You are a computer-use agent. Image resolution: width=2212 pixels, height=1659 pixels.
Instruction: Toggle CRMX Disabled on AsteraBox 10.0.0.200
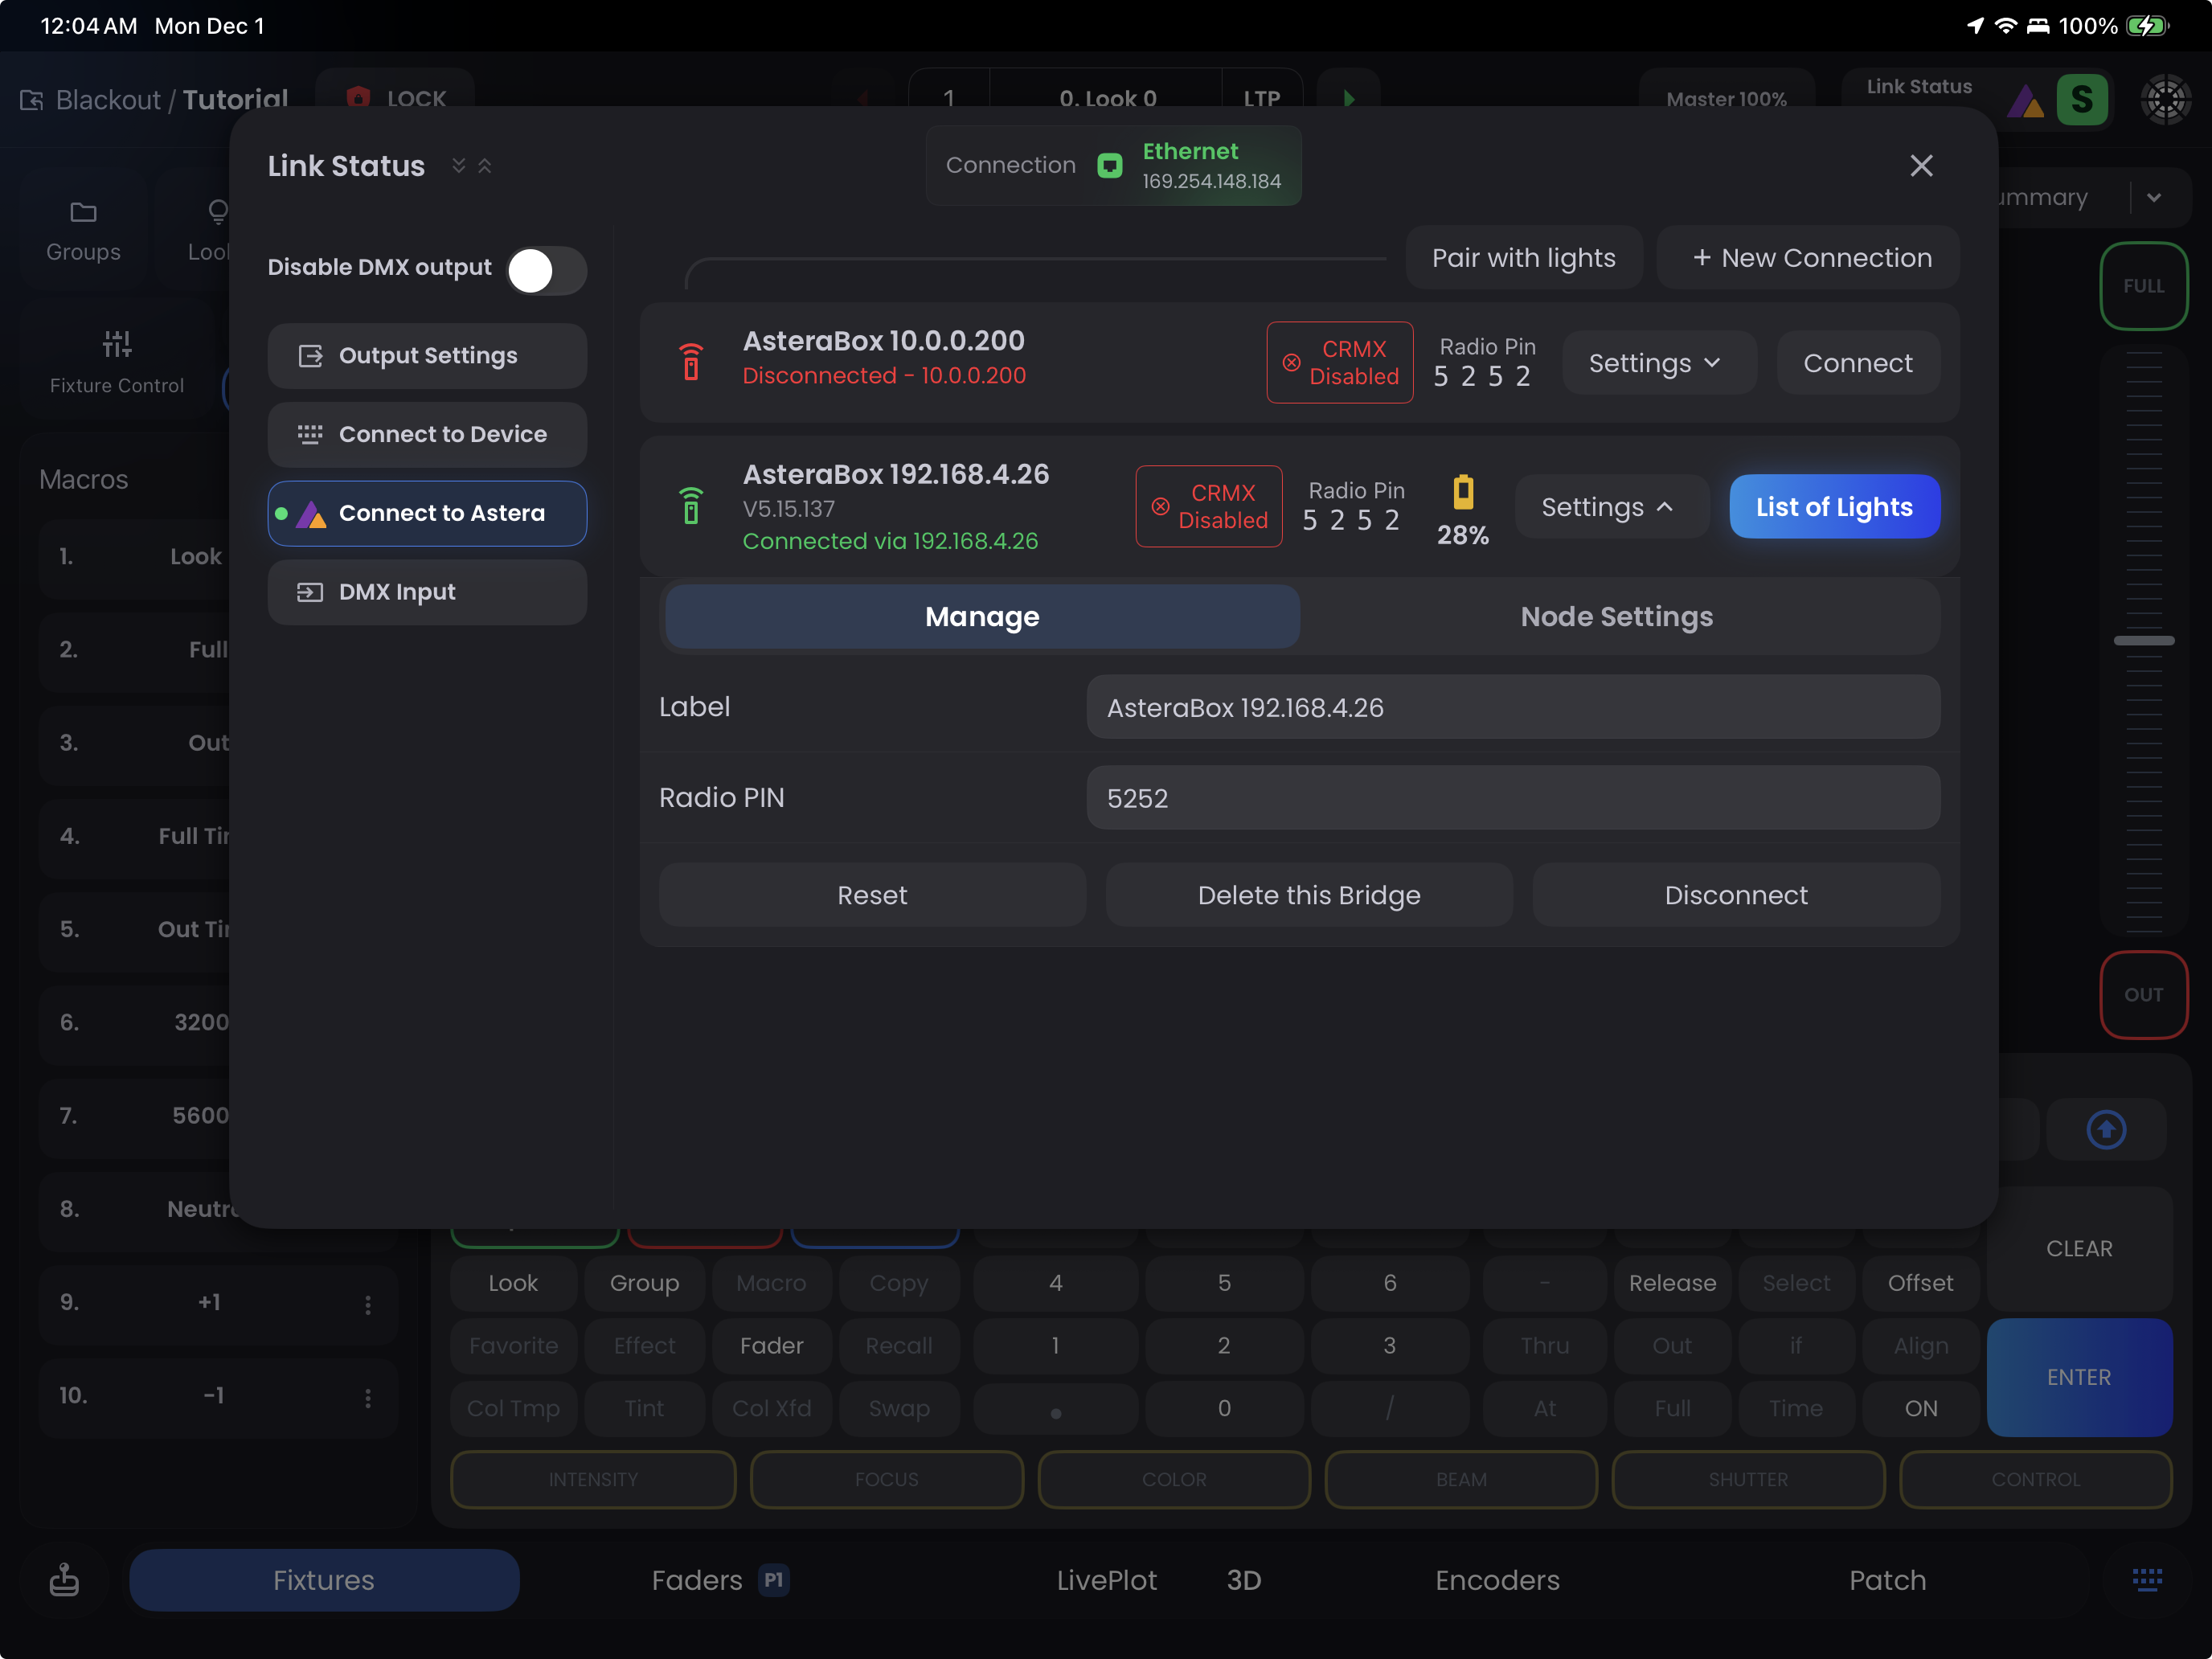pyautogui.click(x=1339, y=362)
